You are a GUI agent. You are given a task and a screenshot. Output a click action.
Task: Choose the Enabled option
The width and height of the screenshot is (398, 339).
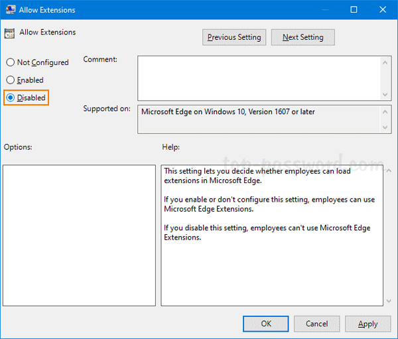click(10, 80)
